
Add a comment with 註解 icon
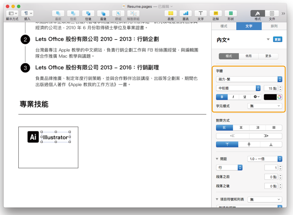(x=216, y=13)
